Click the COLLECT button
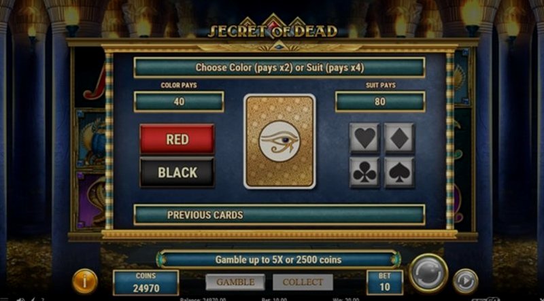This screenshot has height=301, width=544. pyautogui.click(x=303, y=282)
